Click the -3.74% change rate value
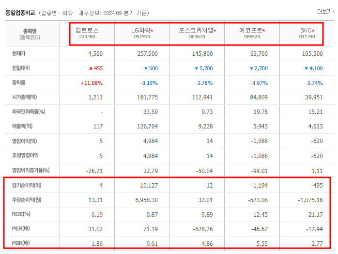 (x=314, y=83)
